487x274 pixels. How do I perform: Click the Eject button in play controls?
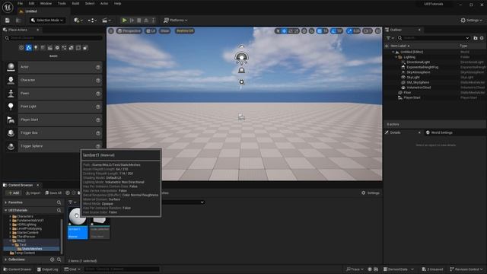146,21
